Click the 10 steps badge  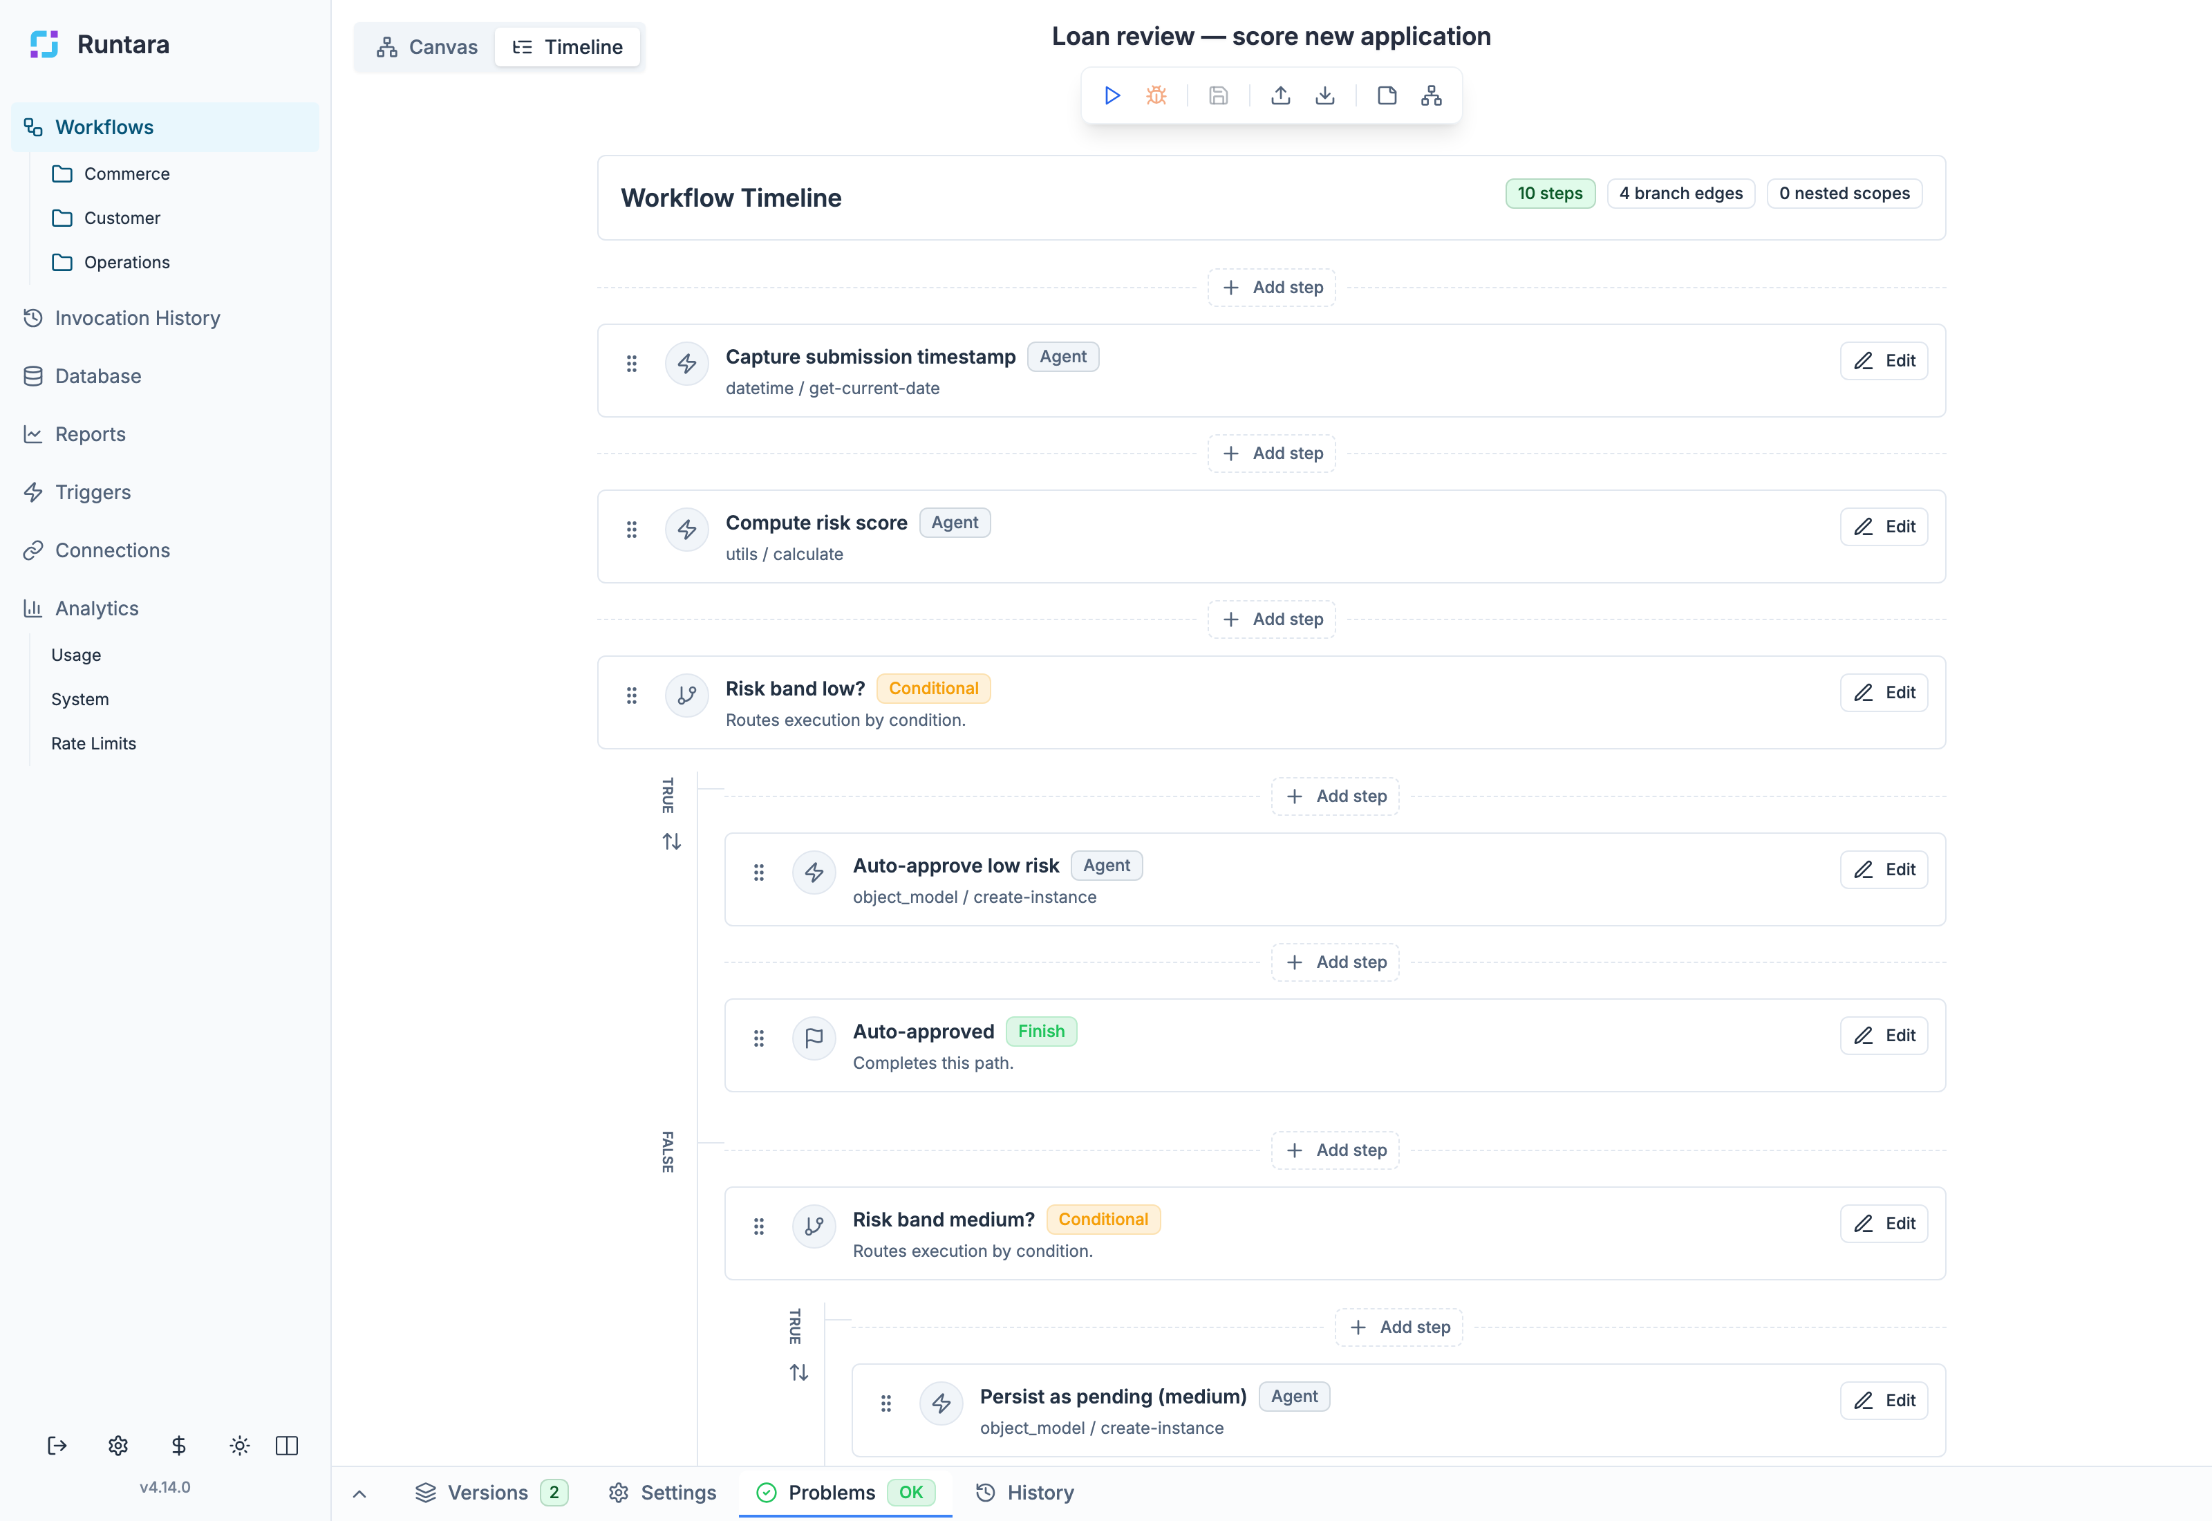click(1550, 194)
